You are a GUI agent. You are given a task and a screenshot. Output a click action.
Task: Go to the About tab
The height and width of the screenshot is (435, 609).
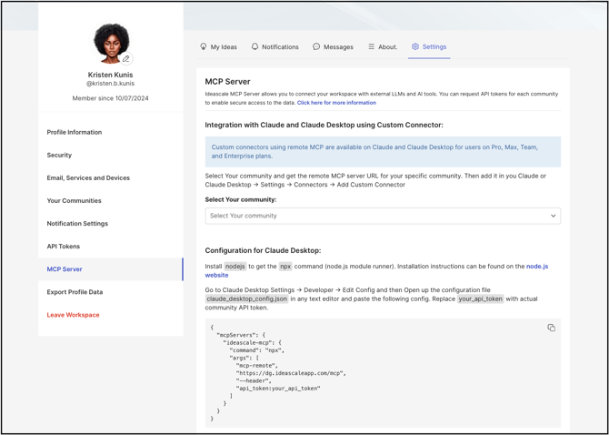[x=383, y=47]
